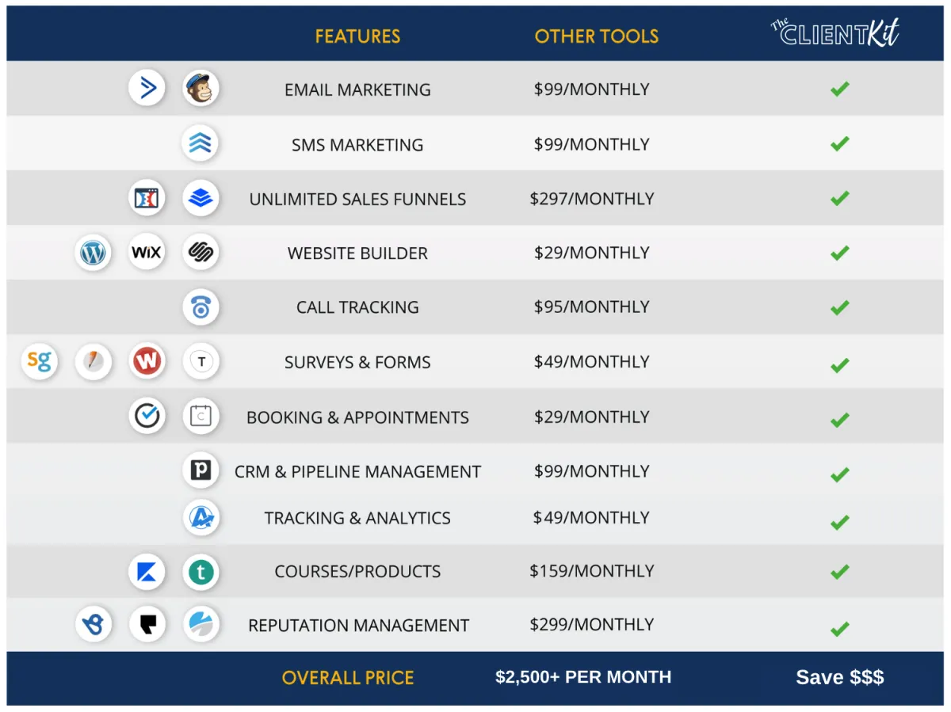This screenshot has height=712, width=951.
Task: Click the WordPress logo
Action: (94, 253)
